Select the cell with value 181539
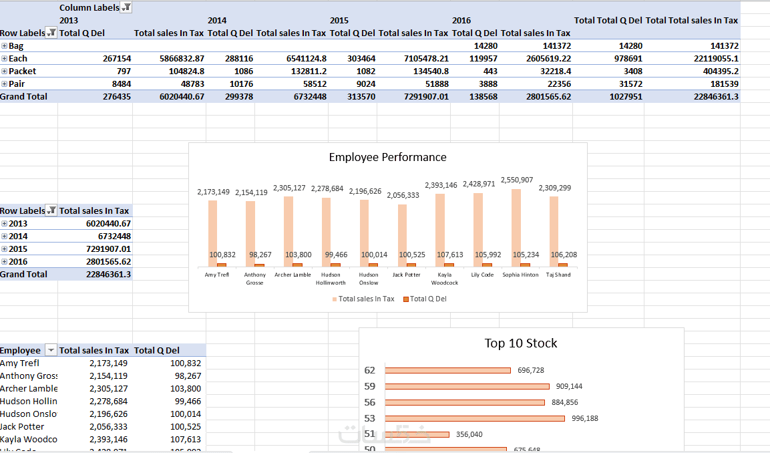Screen dimensions: 770x453 tap(692, 84)
